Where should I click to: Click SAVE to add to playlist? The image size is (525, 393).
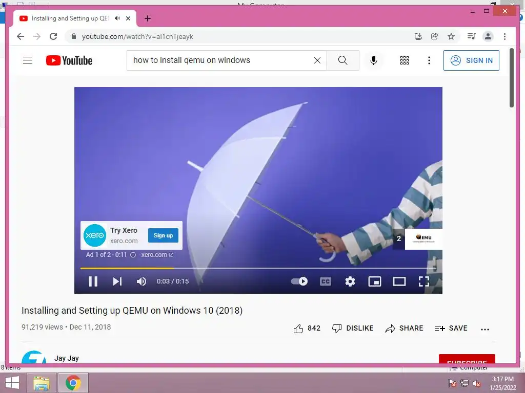pos(451,328)
